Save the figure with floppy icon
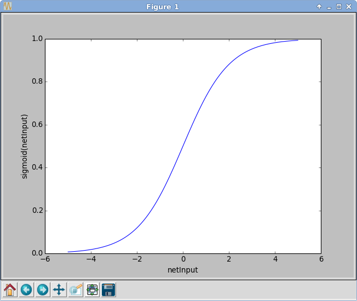This screenshot has height=301, width=357. [x=108, y=290]
